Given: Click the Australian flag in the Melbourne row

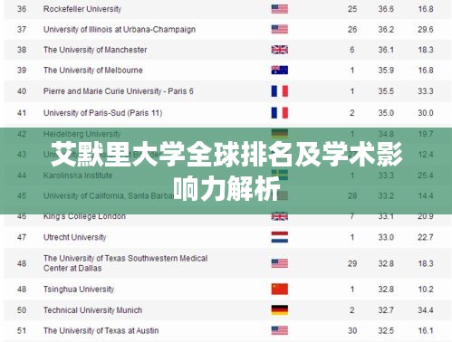Looking at the screenshot, I should [x=279, y=71].
